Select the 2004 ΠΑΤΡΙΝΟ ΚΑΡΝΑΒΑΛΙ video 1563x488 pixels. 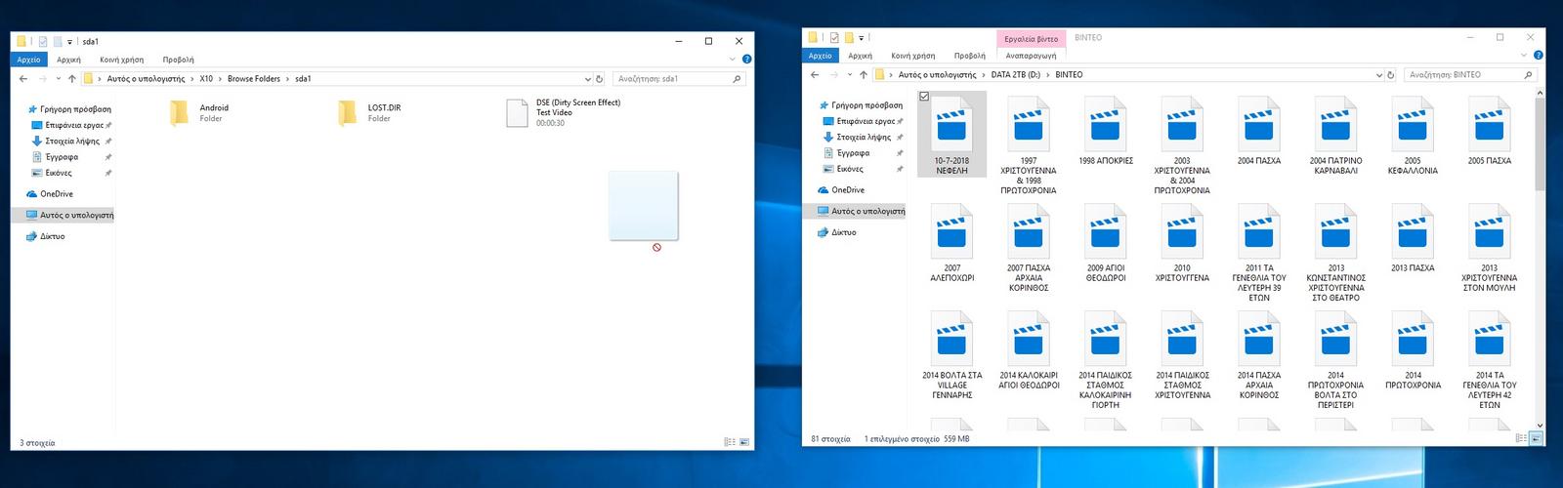click(1335, 137)
